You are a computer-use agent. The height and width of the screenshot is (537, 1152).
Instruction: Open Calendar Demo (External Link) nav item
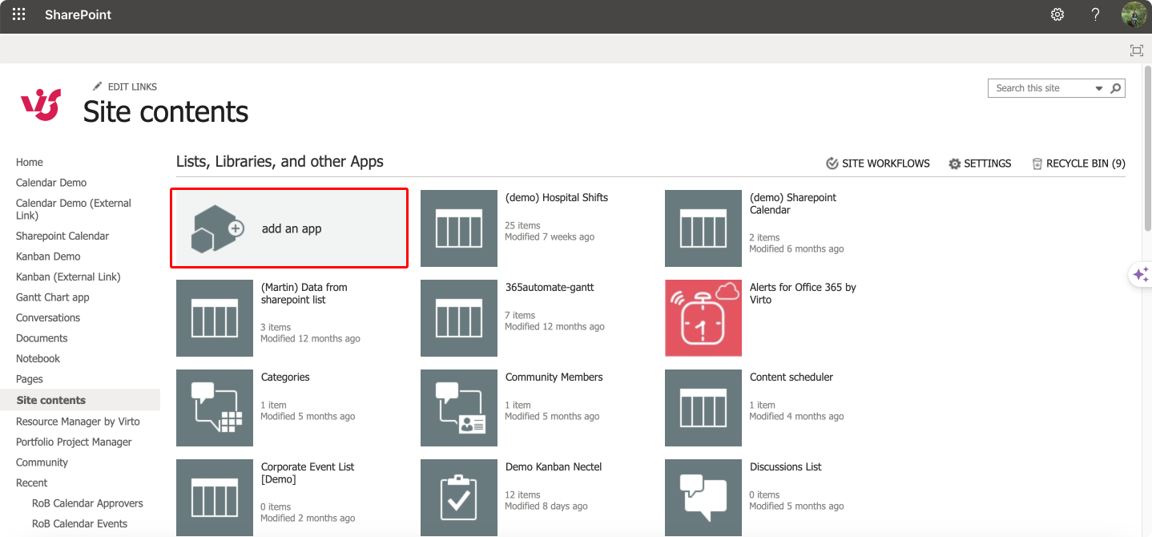74,209
